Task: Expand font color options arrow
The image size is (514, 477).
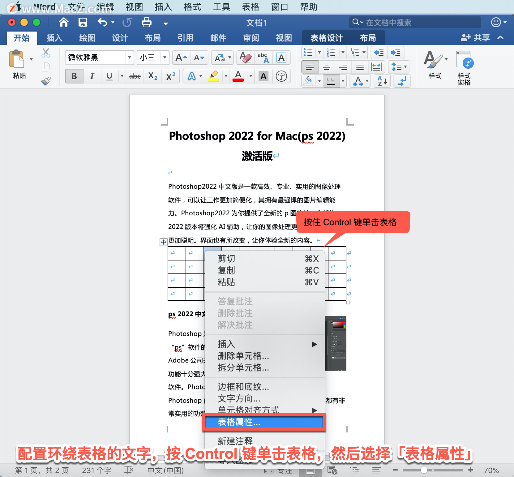Action: click(251, 76)
